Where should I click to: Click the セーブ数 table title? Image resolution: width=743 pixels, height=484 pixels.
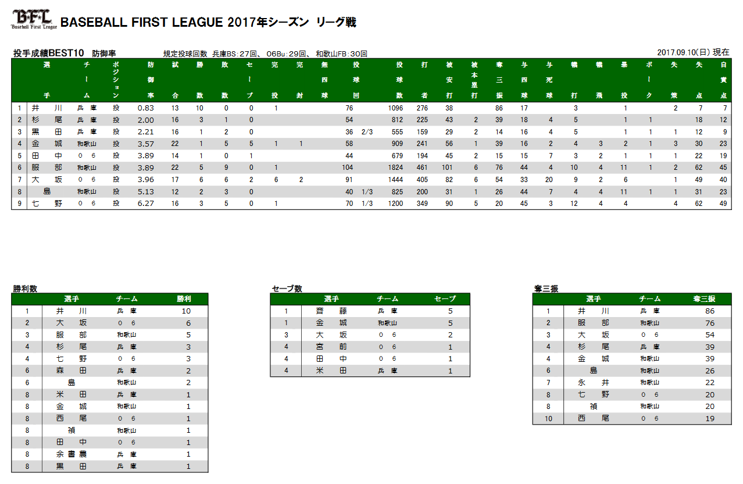(x=287, y=289)
